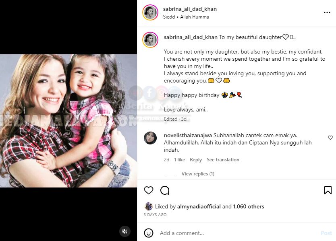Screen dimensions: 336x241
Task: Open sabrina_ali_dad_khan header profile picture
Action: tap(150, 12)
